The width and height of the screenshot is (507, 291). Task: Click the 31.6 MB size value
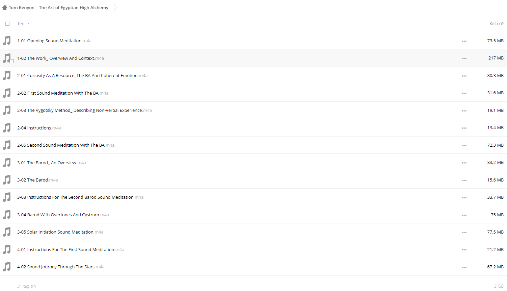495,93
